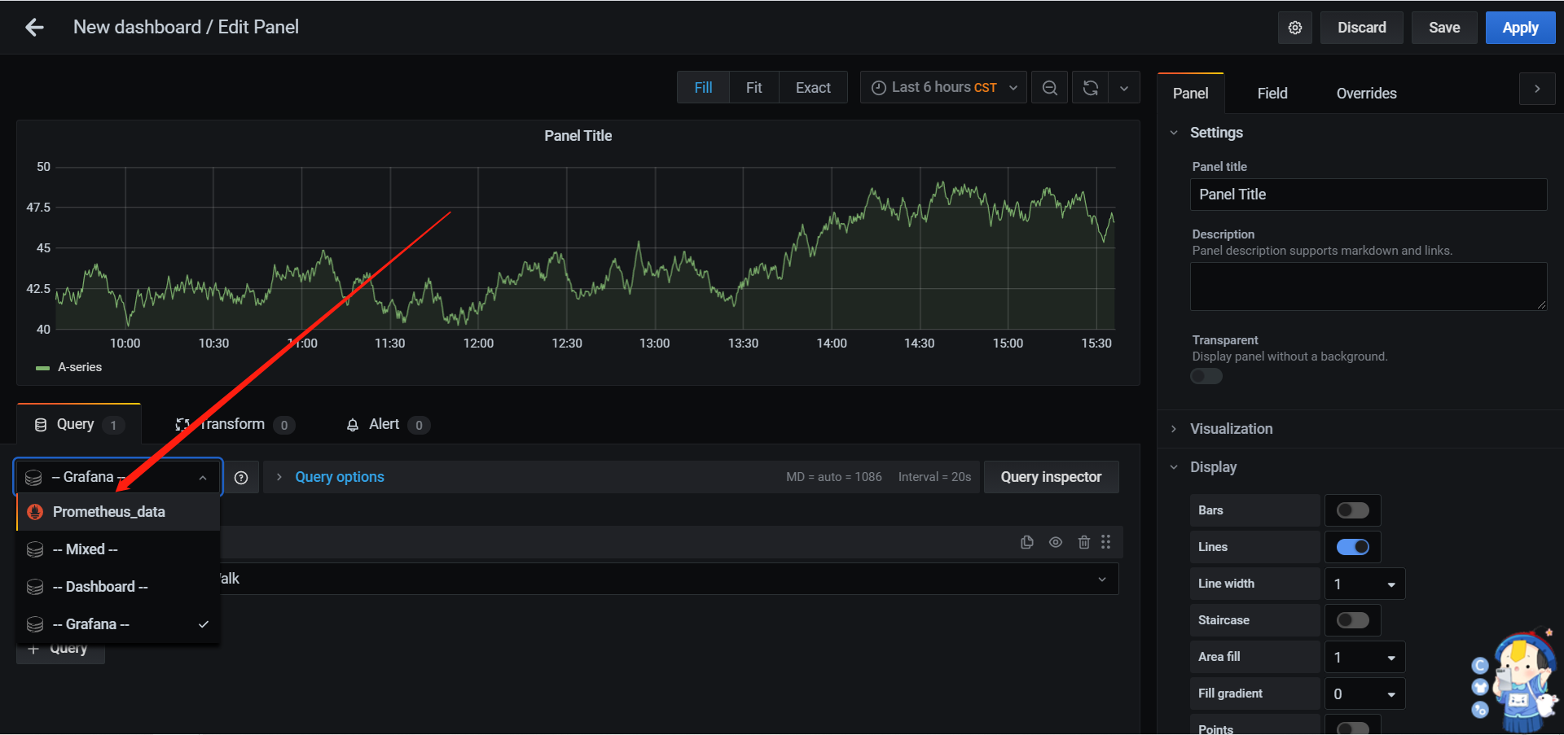Enable the Bars toggle
Viewport: 1564px width, 735px height.
pyautogui.click(x=1353, y=510)
